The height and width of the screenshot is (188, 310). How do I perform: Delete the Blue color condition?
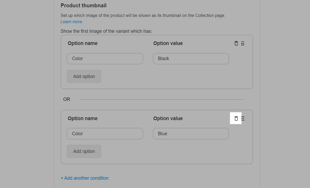tap(236, 119)
